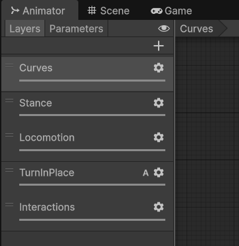Click the Locomotion layer weight bar
Viewport: 239px width, 246px height.
pyautogui.click(x=92, y=150)
